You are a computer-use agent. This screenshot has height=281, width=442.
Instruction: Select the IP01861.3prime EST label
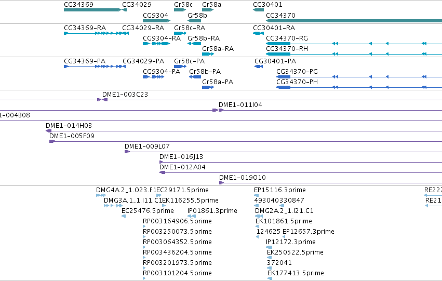point(212,211)
